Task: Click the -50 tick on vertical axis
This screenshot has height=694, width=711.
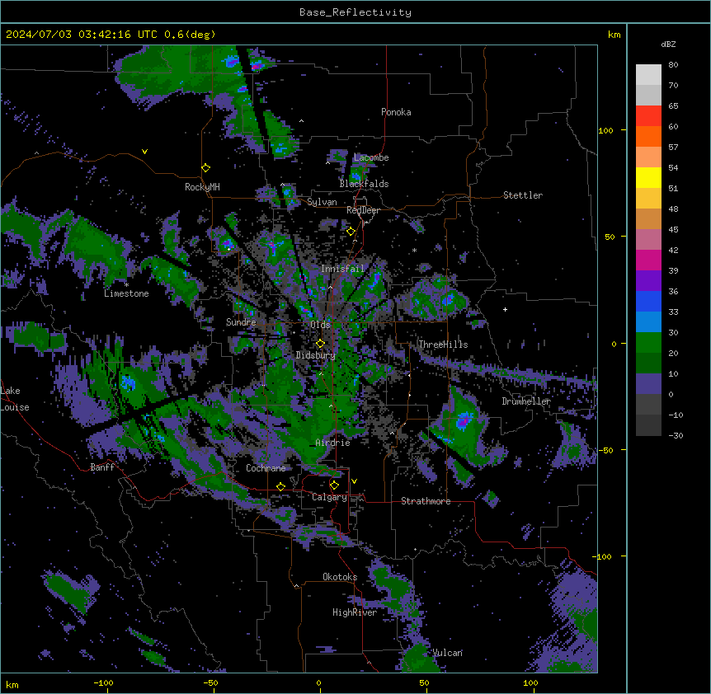Action: [605, 450]
